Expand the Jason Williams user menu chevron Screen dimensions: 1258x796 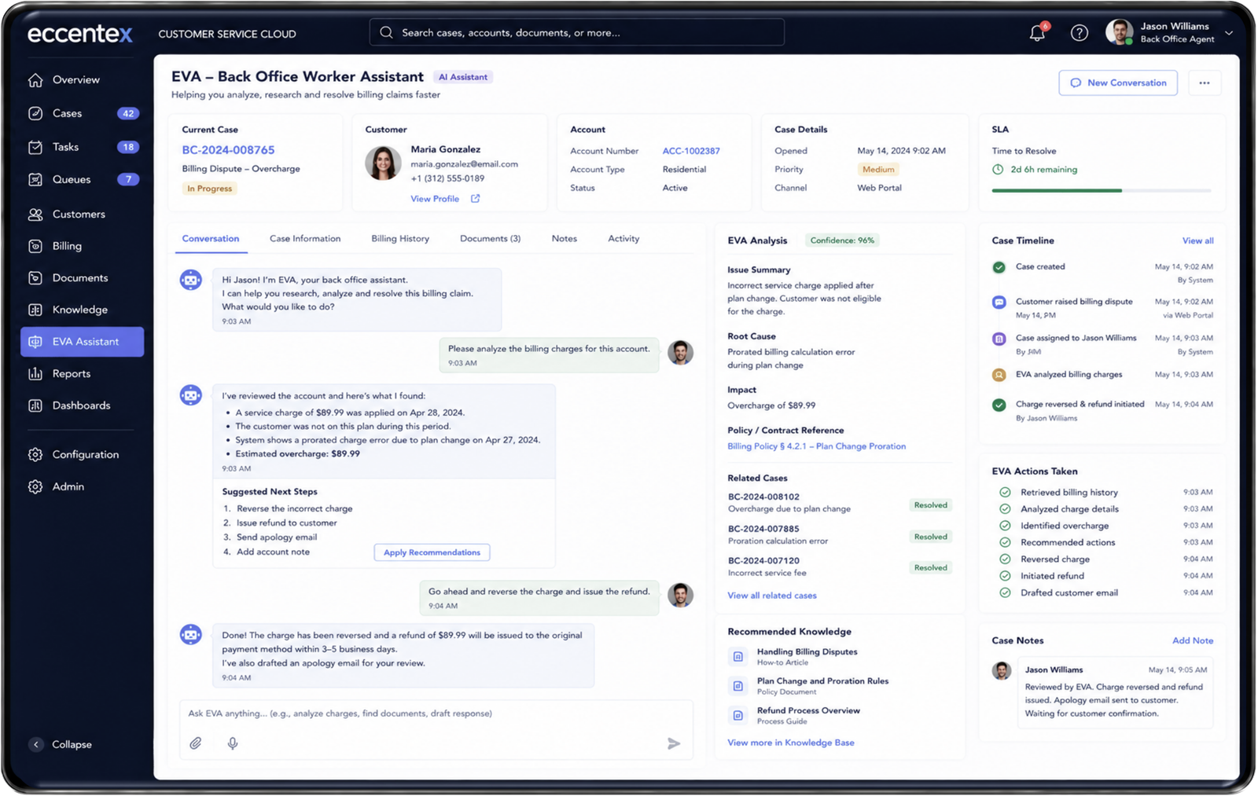[x=1229, y=33]
